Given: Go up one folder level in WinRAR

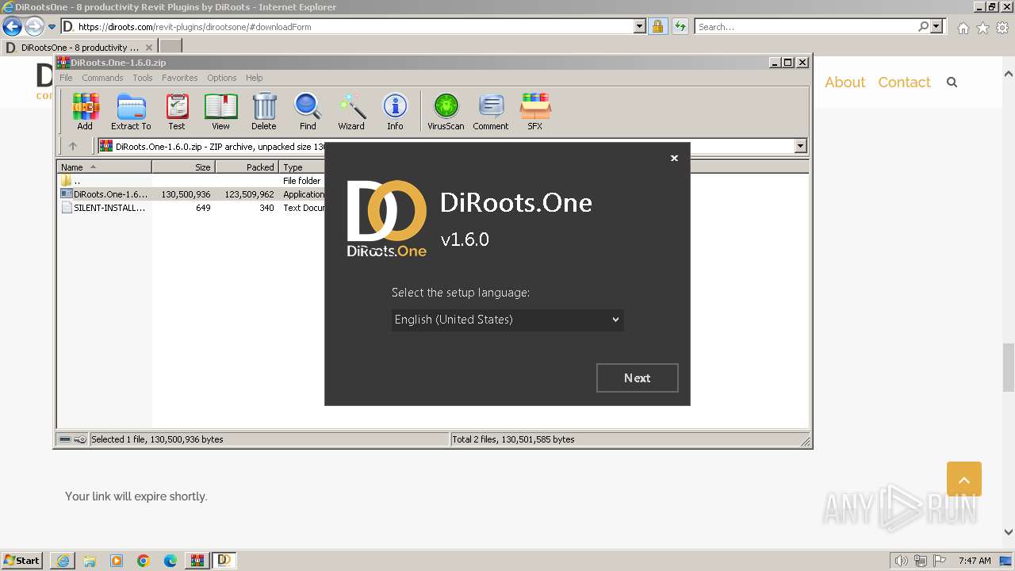Looking at the screenshot, I should pos(73,146).
